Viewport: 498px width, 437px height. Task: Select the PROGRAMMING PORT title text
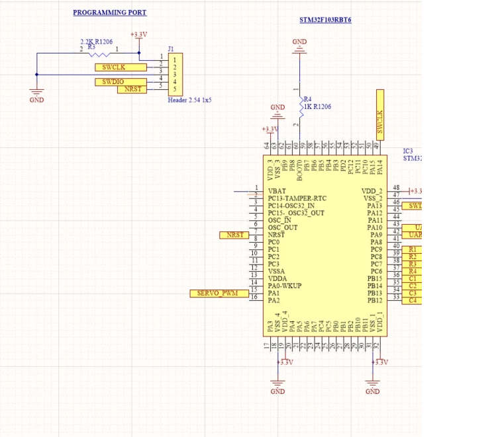[x=109, y=13]
